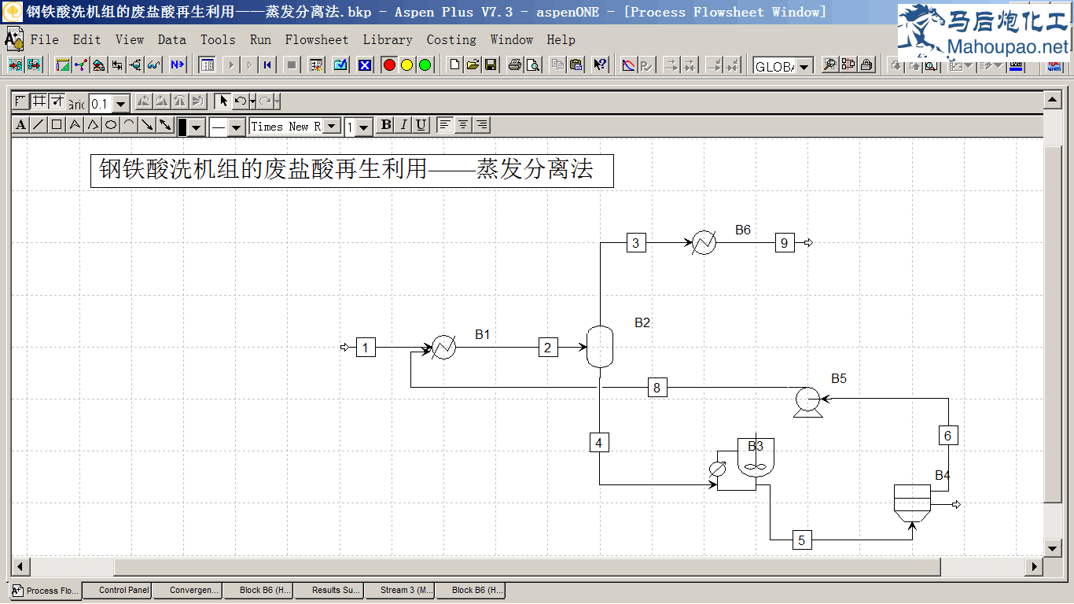Click the Stop run icon
The image size is (1074, 604).
[x=292, y=65]
